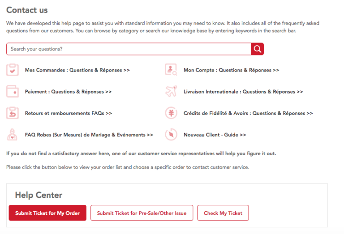The image size is (344, 234).
Task: Click the Livraison Internationale airplane icon
Action: (x=171, y=92)
